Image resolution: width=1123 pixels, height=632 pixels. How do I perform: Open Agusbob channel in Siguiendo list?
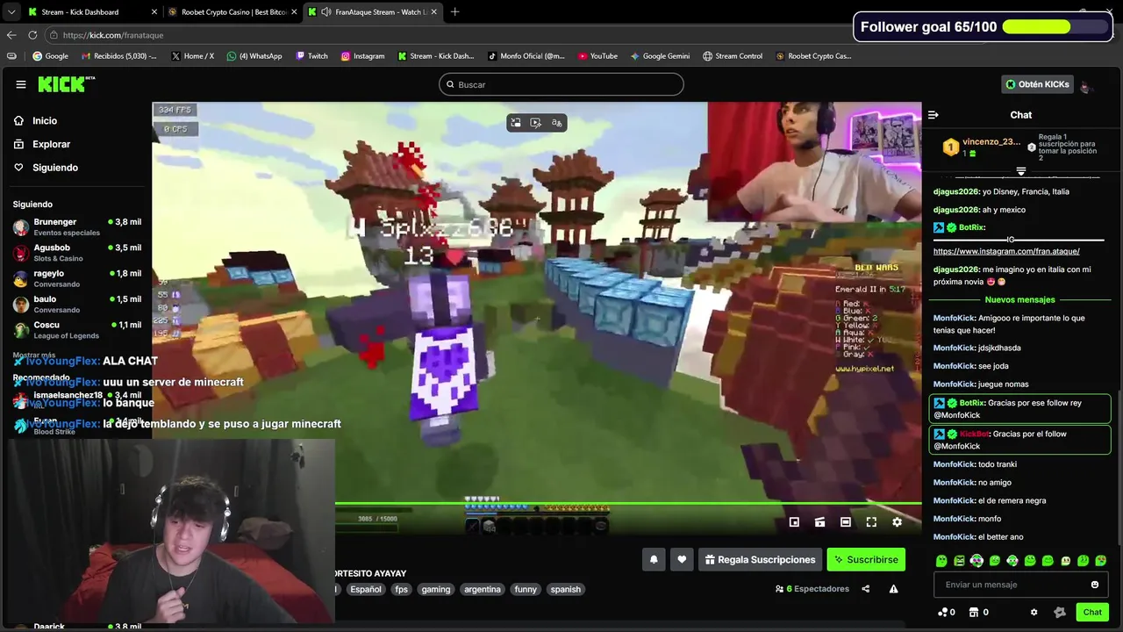(76, 252)
